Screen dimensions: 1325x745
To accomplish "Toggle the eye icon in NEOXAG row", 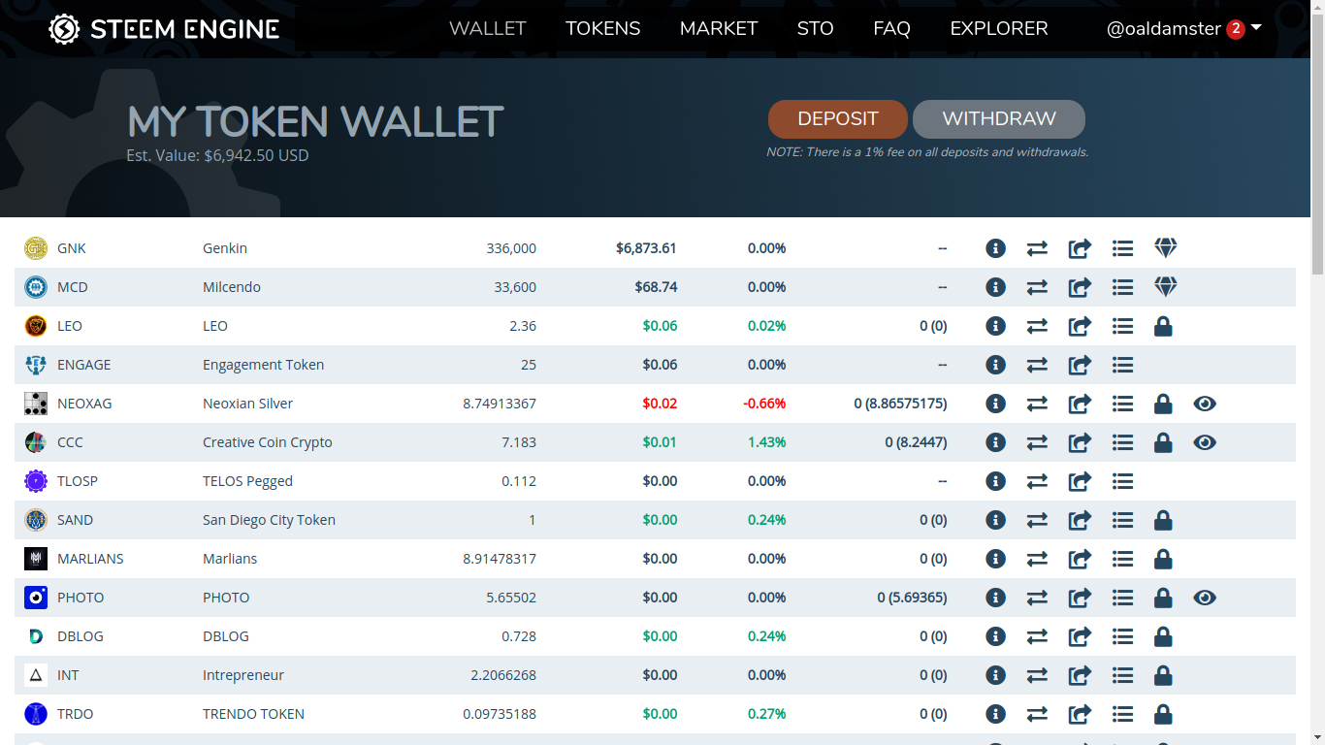I will [1205, 404].
